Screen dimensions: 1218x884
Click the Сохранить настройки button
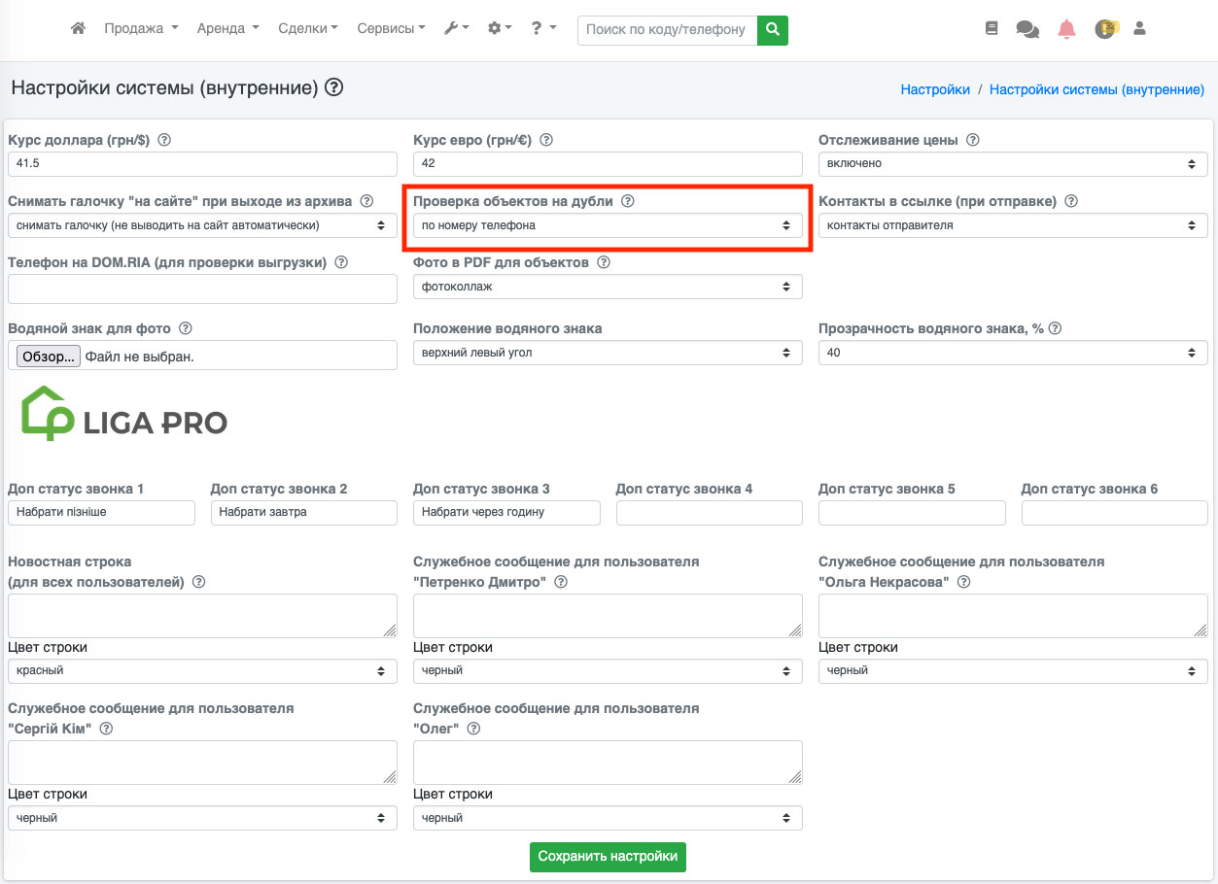(x=608, y=857)
